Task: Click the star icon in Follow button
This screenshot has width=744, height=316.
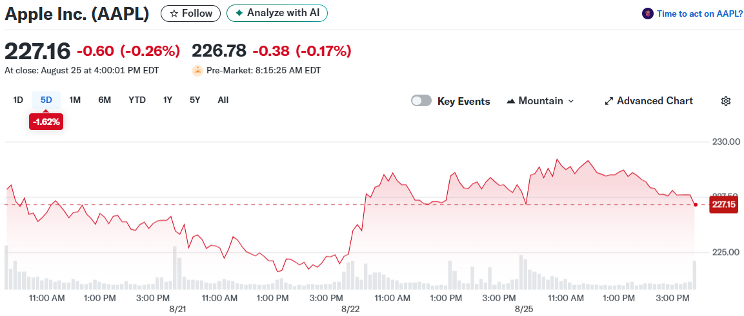Action: tap(173, 14)
